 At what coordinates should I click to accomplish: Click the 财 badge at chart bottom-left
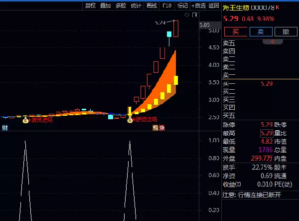pyautogui.click(x=4, y=128)
